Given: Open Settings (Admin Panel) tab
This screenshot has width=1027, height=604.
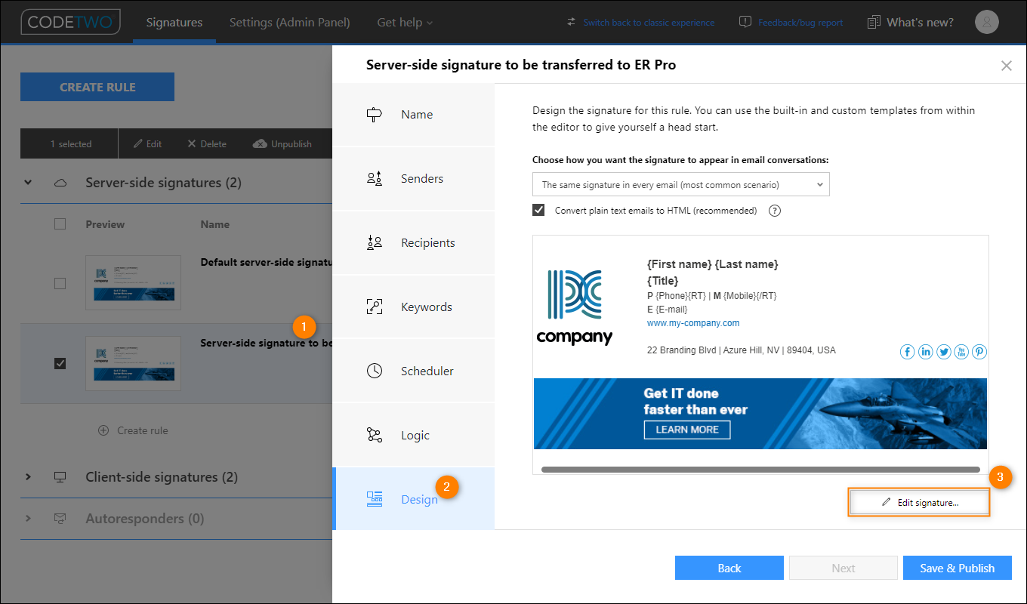Looking at the screenshot, I should [290, 22].
